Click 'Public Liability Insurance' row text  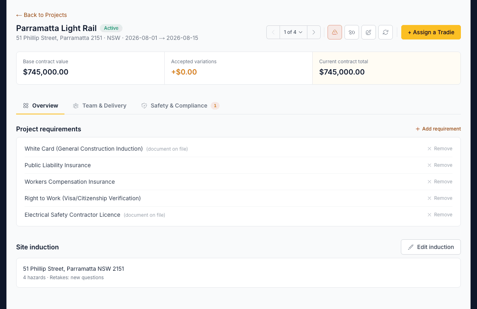point(58,165)
